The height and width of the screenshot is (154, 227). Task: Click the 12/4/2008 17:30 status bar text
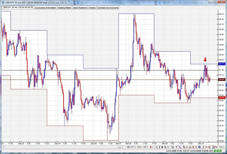click(174, 151)
